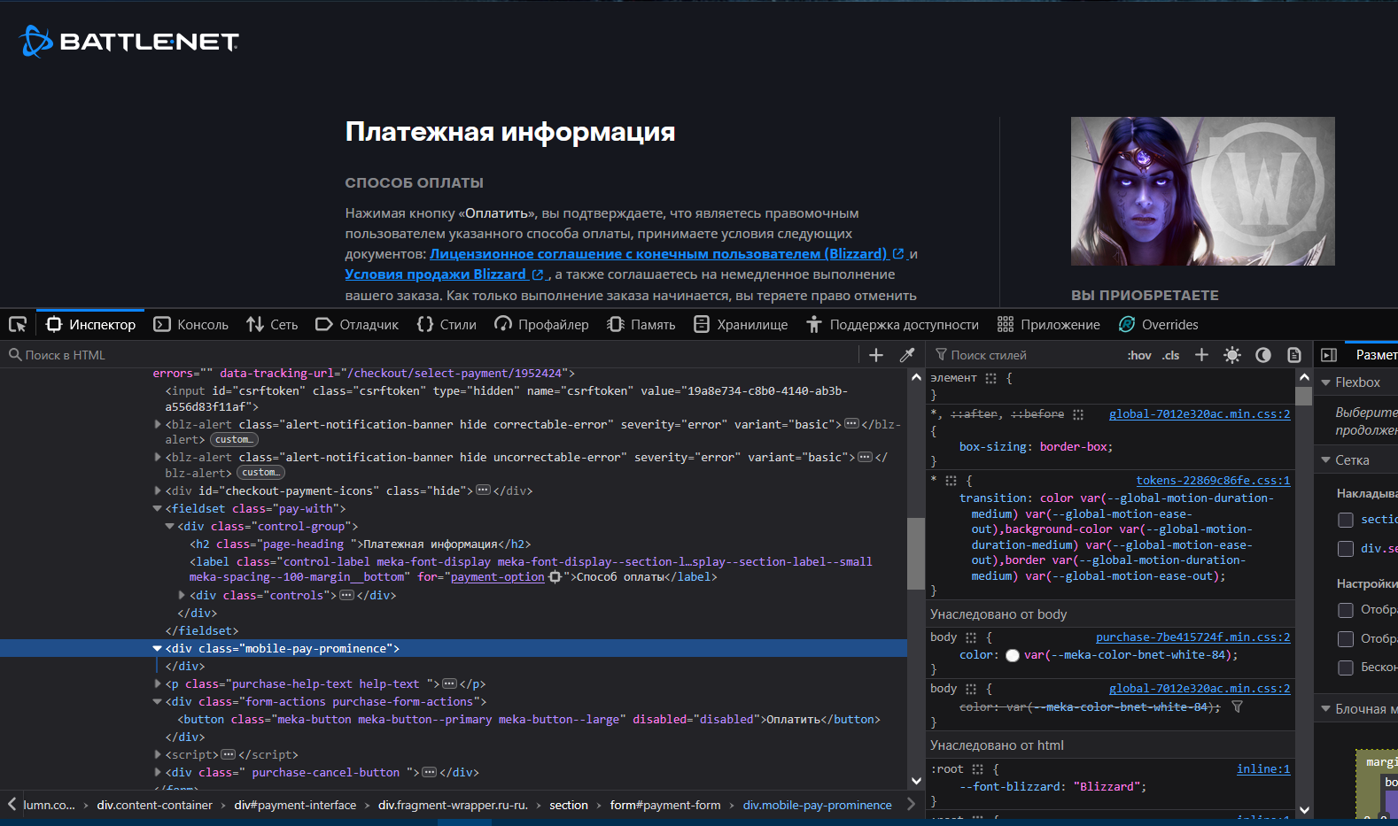
Task: Click the highlighter icon next to :root
Action: [x=977, y=769]
